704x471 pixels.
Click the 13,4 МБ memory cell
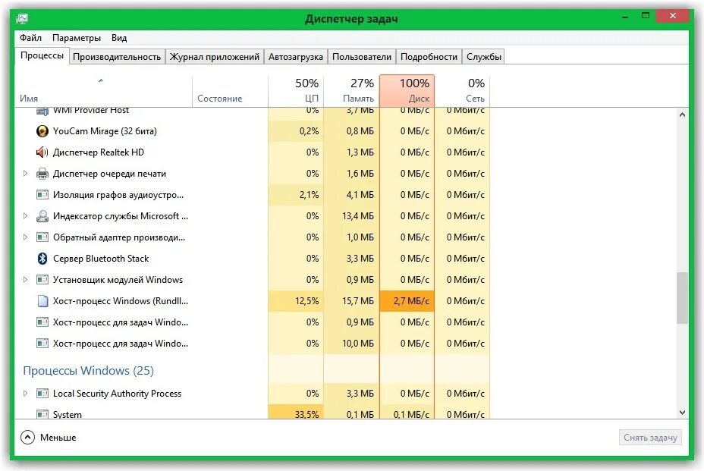coord(351,216)
